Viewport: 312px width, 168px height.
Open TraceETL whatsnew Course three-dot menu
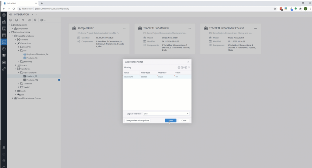pos(256,28)
